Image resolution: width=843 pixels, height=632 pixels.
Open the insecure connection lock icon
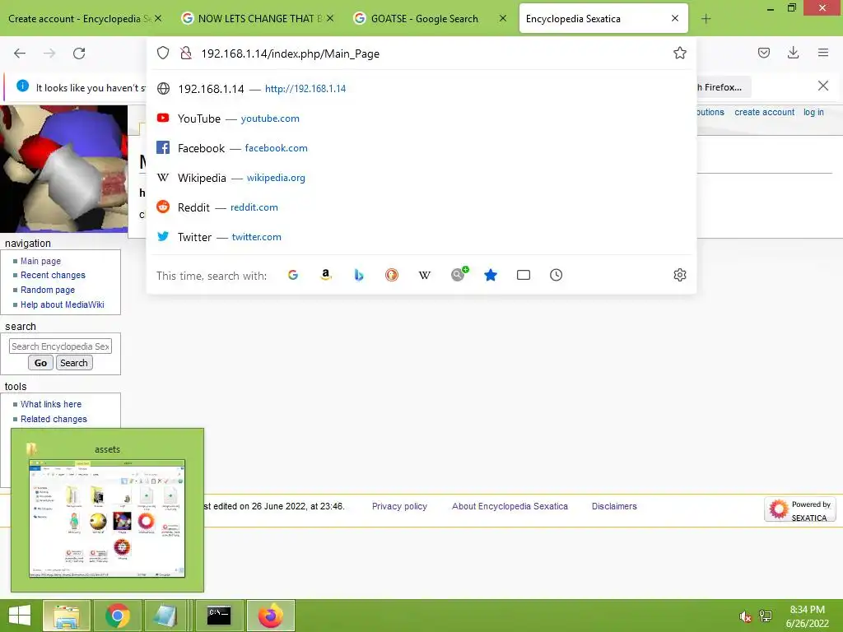click(186, 53)
